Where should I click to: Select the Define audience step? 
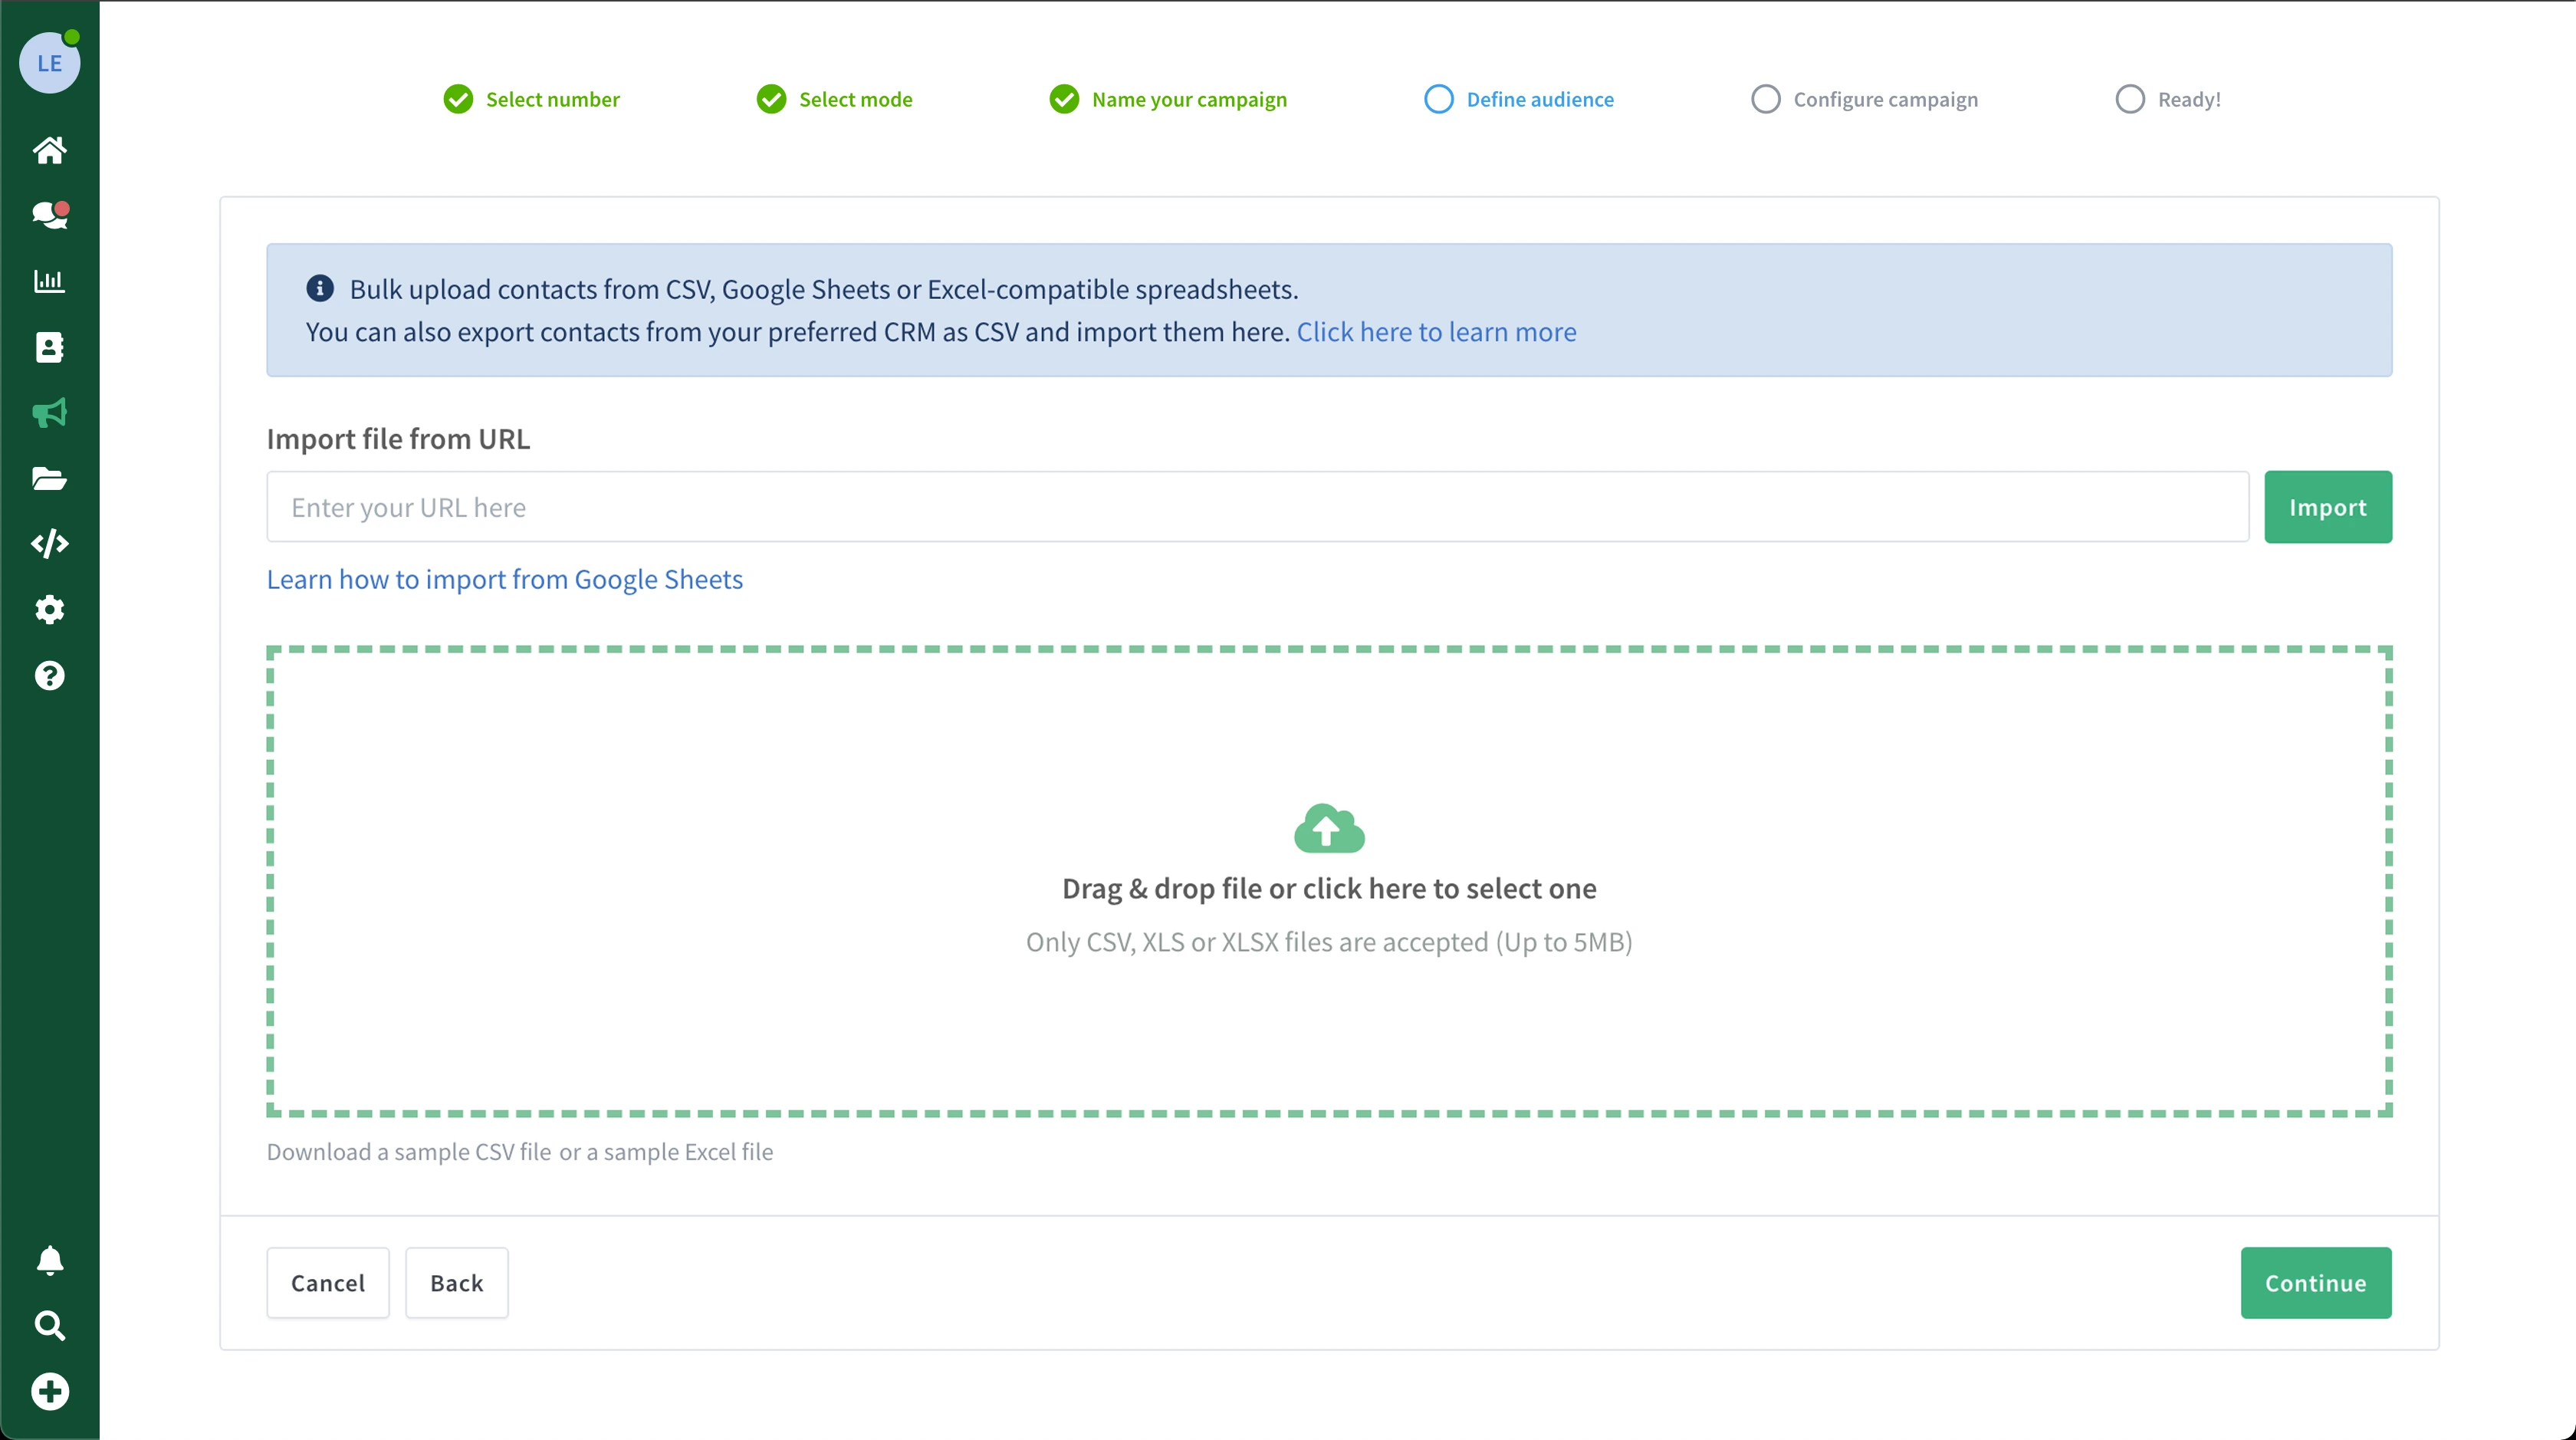(1518, 99)
